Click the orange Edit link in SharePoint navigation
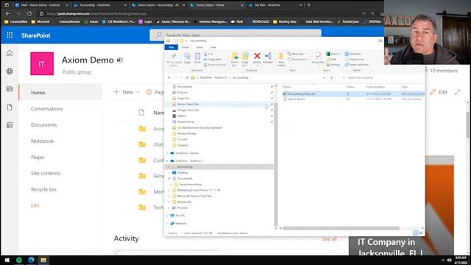The image size is (471, 265). click(x=35, y=205)
